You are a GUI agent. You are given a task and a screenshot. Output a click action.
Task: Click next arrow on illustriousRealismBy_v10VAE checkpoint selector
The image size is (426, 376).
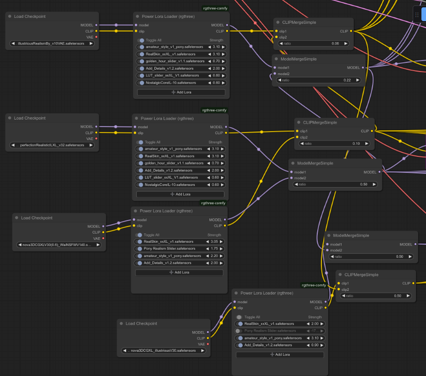tap(91, 44)
